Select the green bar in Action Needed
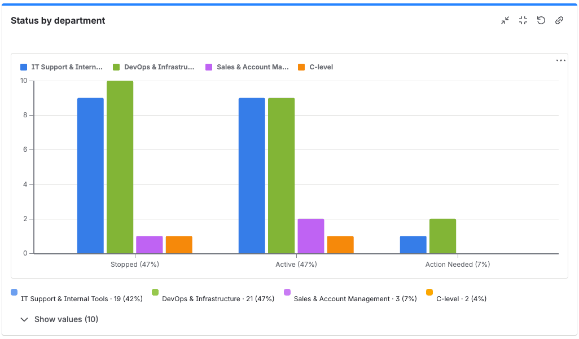The height and width of the screenshot is (339, 579). [x=443, y=236]
